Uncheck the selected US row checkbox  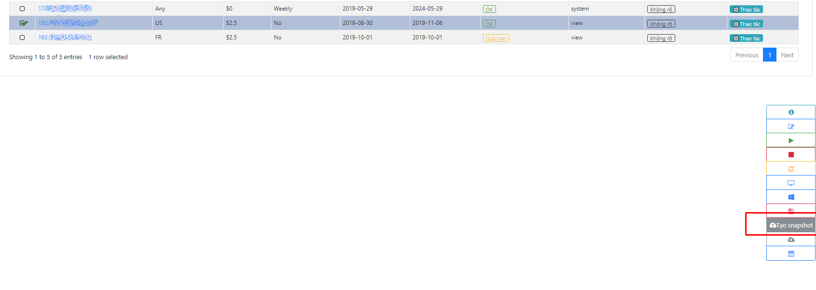click(23, 23)
